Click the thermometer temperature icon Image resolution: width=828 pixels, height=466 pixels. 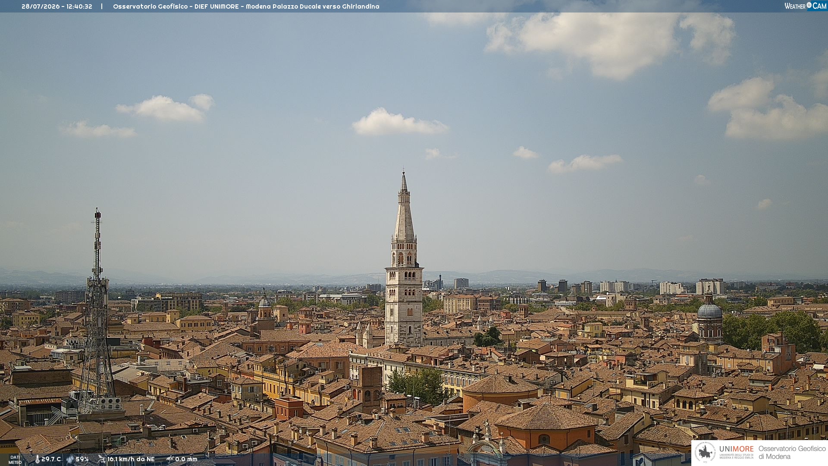pos(37,460)
